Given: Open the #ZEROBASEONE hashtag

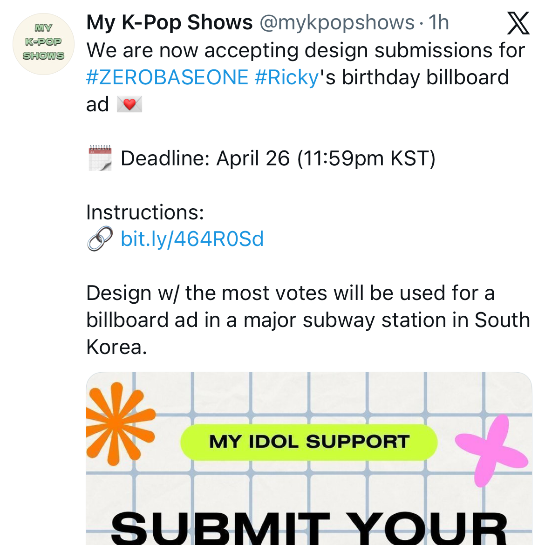Looking at the screenshot, I should pyautogui.click(x=167, y=77).
